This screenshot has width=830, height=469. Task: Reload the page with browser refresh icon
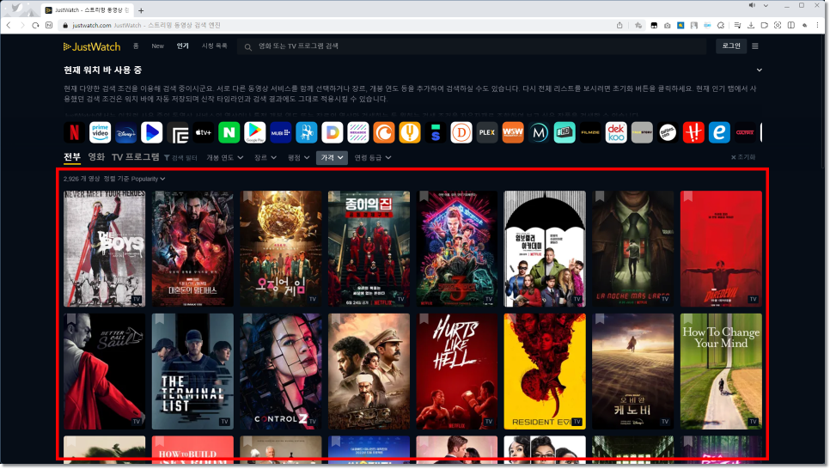tap(35, 25)
